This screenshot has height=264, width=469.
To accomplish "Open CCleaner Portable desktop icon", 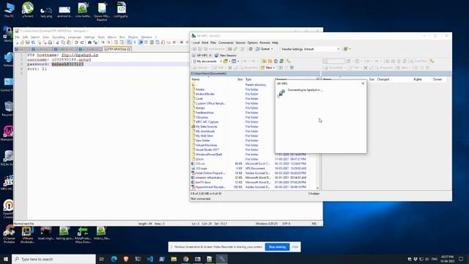I will pos(9,235).
